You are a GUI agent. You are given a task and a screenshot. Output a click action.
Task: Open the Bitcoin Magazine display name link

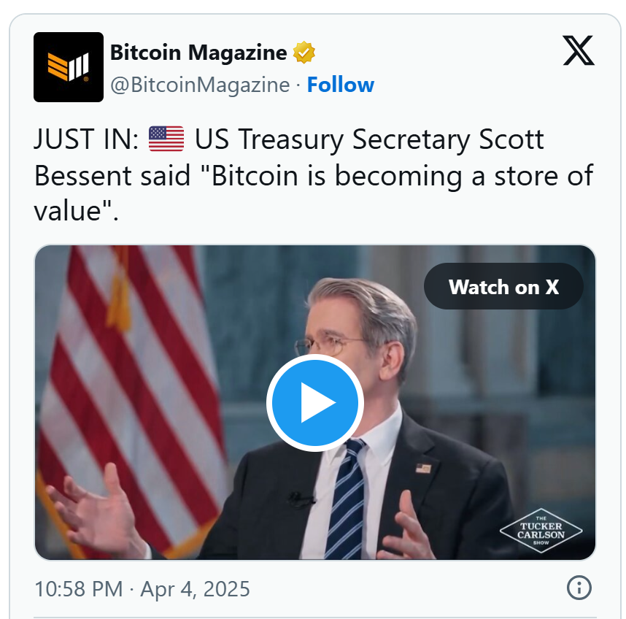(198, 53)
